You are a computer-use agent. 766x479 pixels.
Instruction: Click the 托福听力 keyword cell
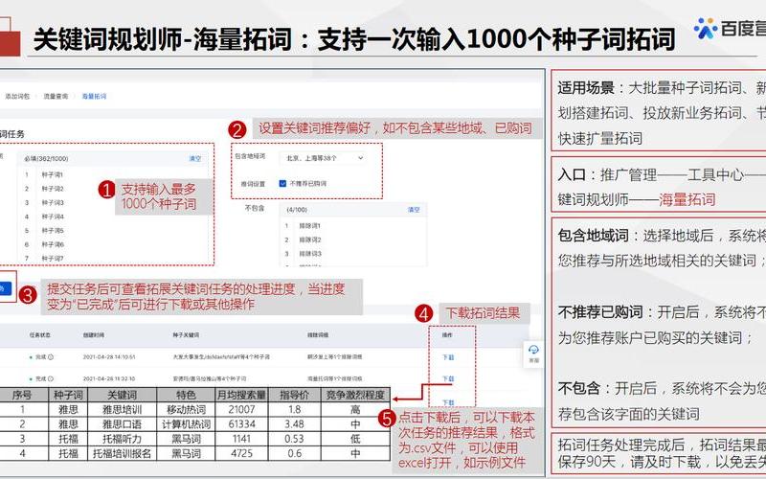[x=122, y=439]
